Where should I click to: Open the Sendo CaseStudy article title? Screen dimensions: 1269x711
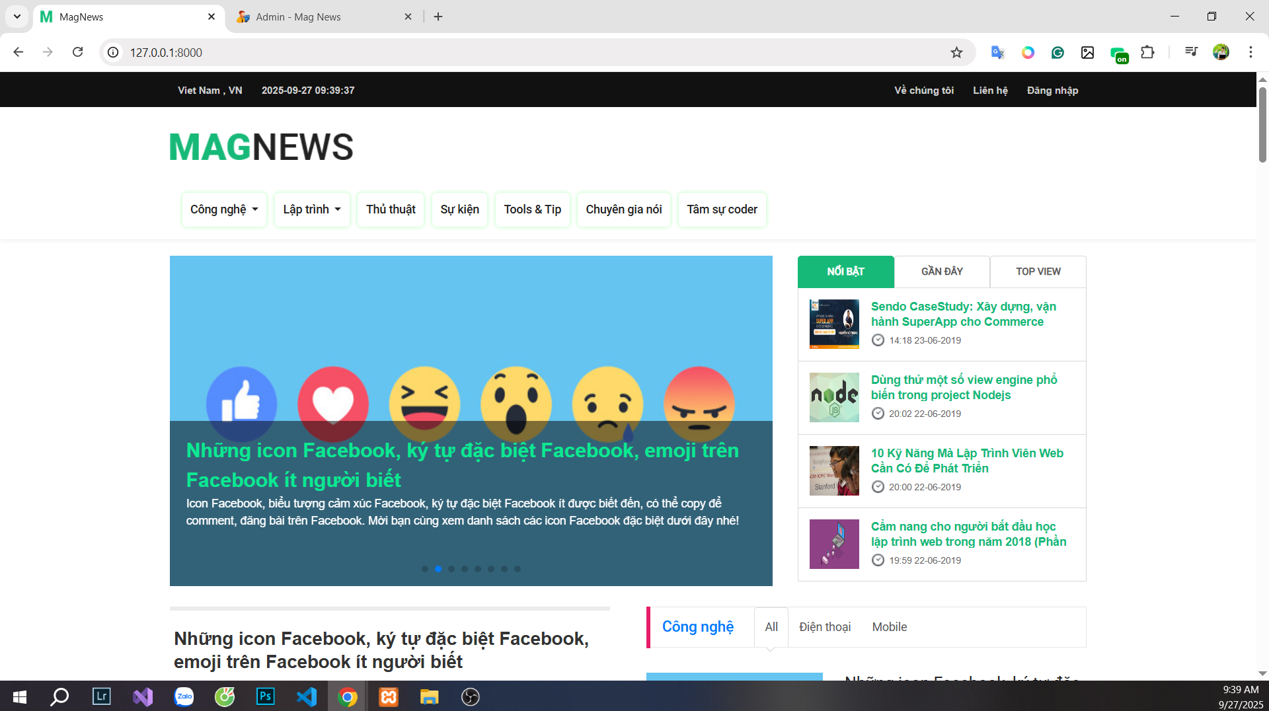click(963, 314)
